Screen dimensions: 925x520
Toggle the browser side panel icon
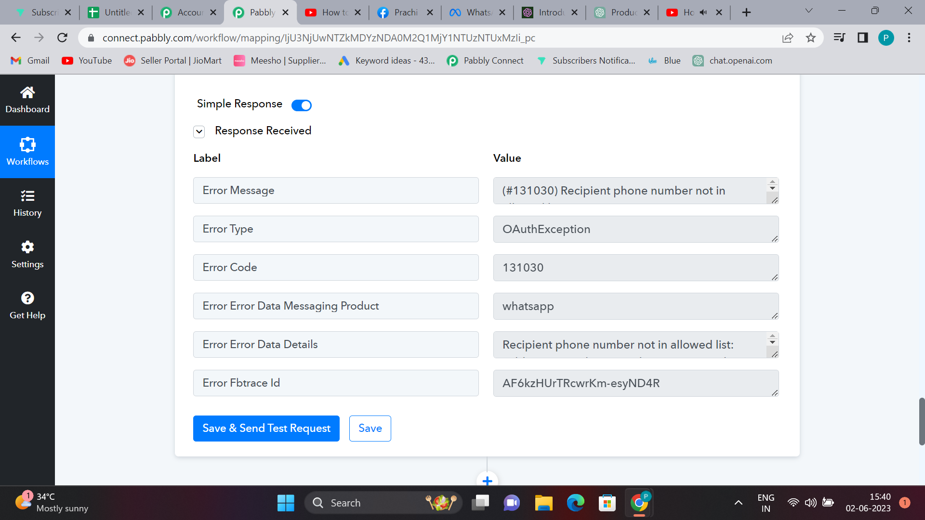(862, 38)
